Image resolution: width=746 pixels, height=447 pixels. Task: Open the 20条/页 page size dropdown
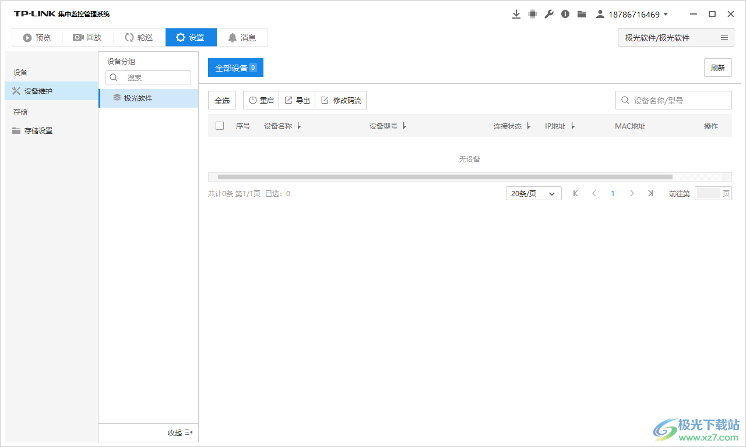(532, 193)
